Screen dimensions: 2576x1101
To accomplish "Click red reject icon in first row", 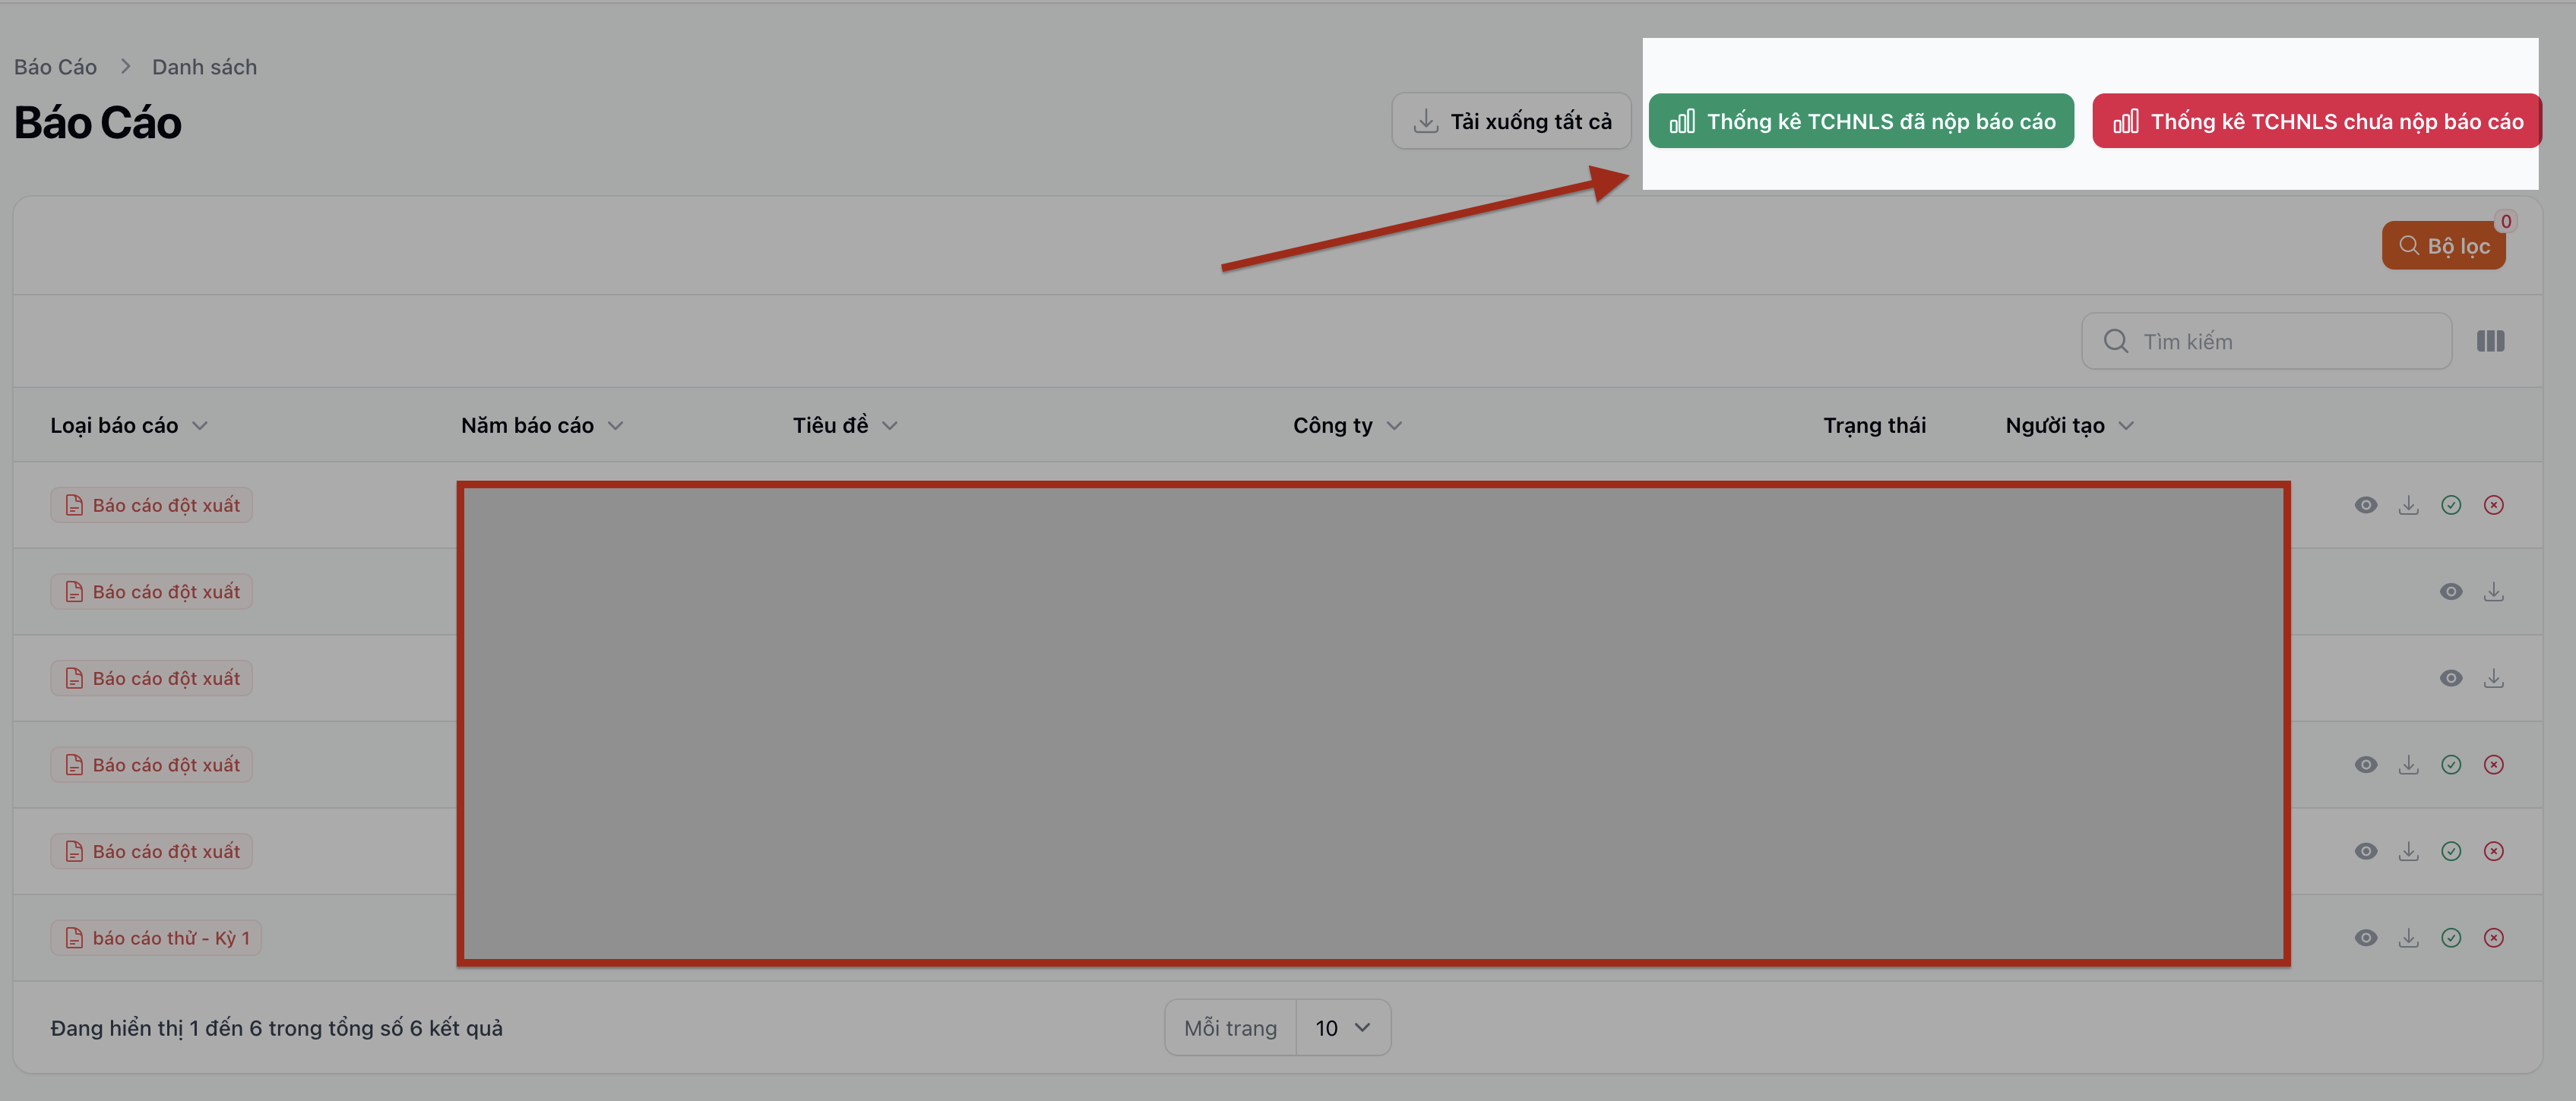I will click(x=2494, y=504).
